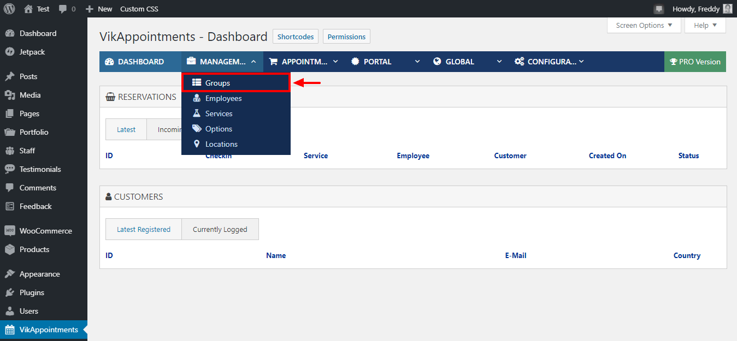
Task: Click the Name column header in Customers
Action: [276, 255]
